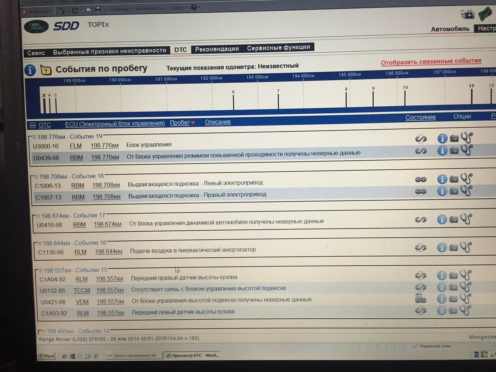Open info icon for U3000-16 row

[442, 139]
